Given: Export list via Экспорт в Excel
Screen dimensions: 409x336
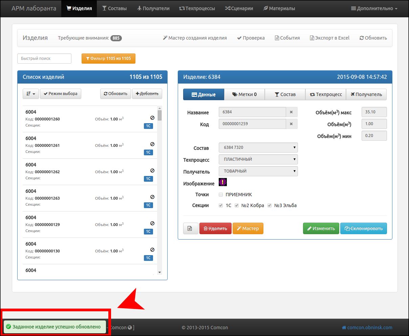Looking at the screenshot, I should point(330,38).
